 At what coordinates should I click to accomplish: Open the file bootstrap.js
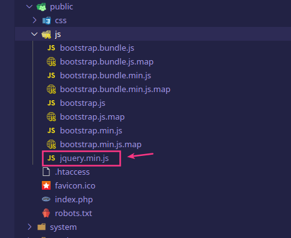tap(82, 103)
